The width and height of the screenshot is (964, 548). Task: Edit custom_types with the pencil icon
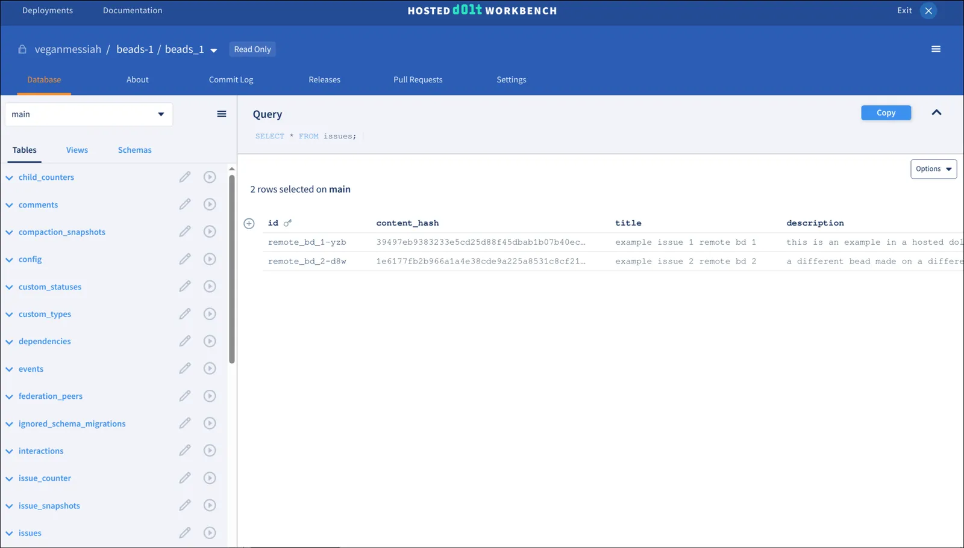[185, 314]
